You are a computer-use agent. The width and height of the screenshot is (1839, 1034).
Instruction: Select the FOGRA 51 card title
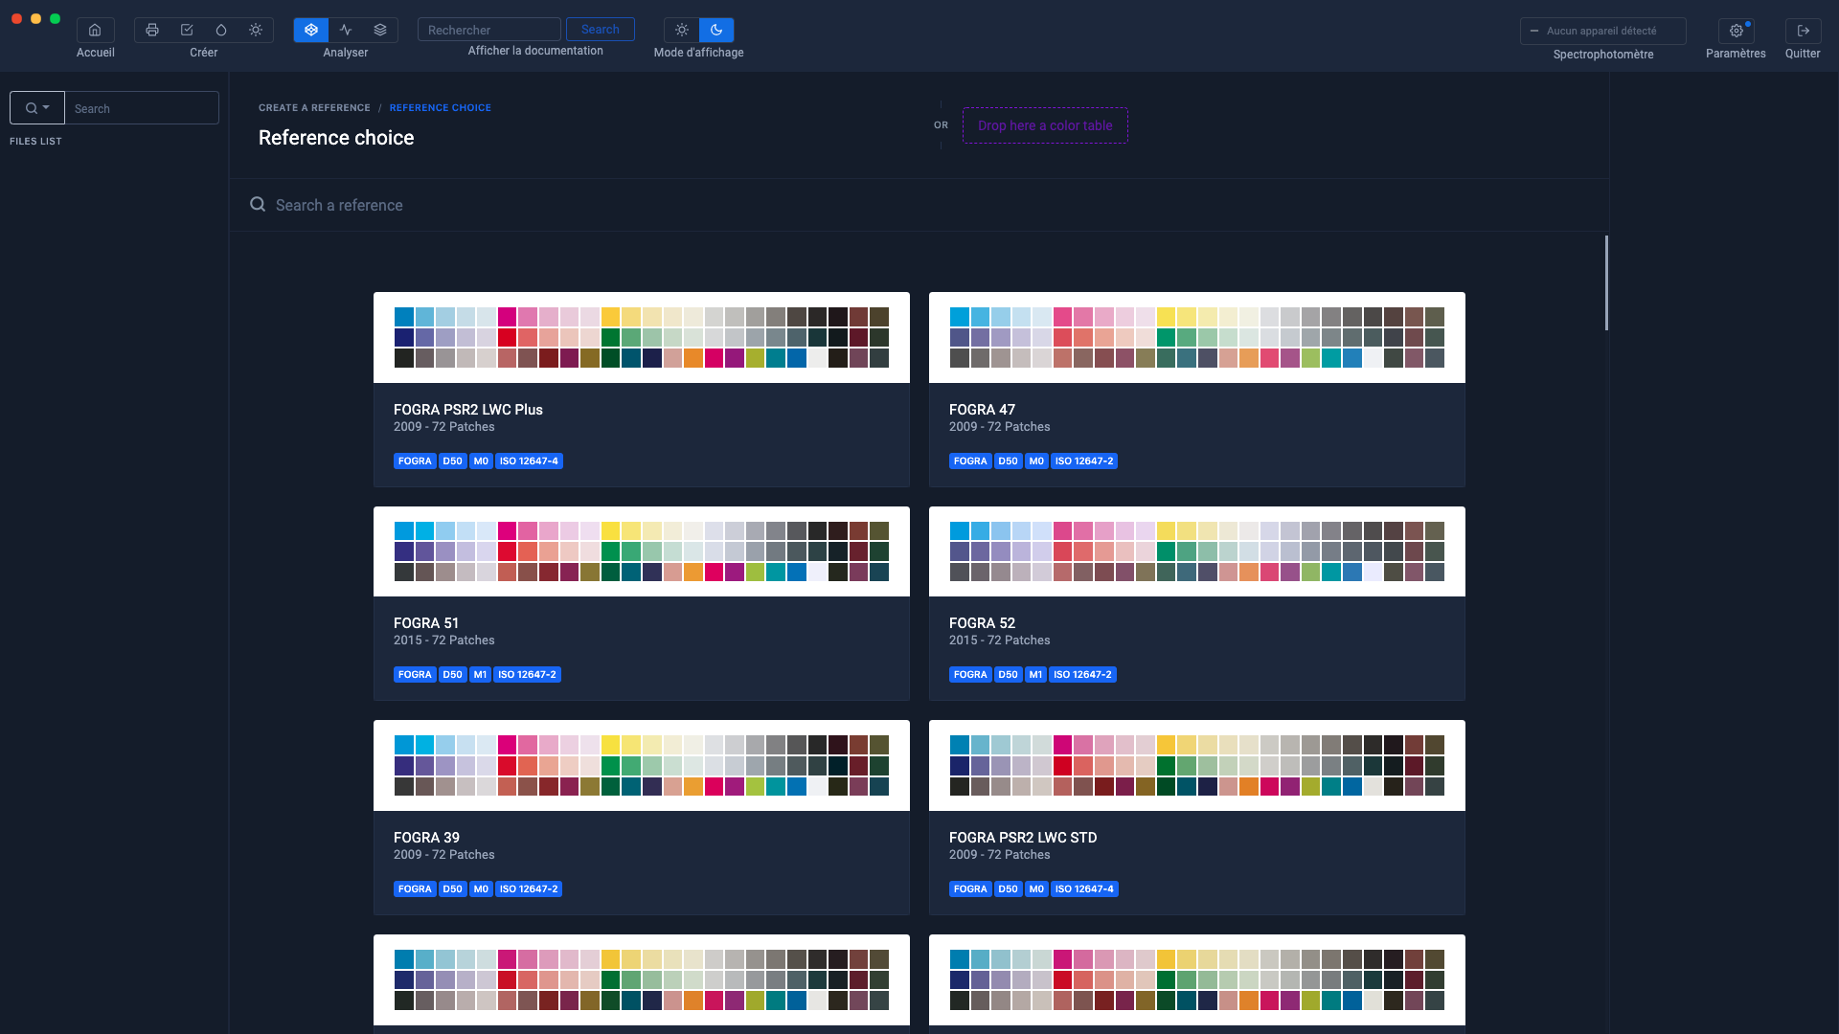pyautogui.click(x=426, y=622)
